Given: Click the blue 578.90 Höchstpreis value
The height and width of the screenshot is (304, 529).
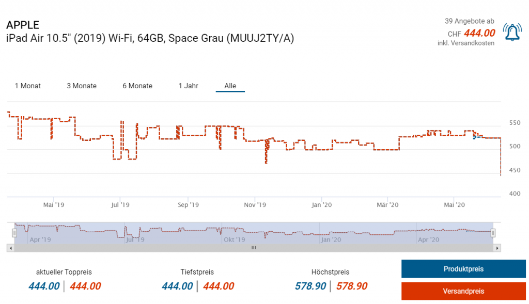Looking at the screenshot, I should pos(310,286).
